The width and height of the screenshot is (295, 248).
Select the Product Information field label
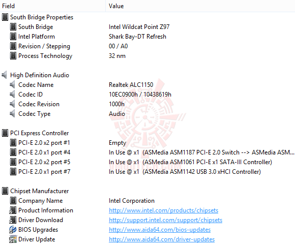(46, 210)
